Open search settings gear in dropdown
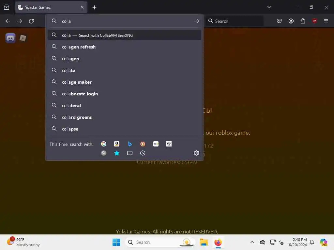 pos(197,153)
